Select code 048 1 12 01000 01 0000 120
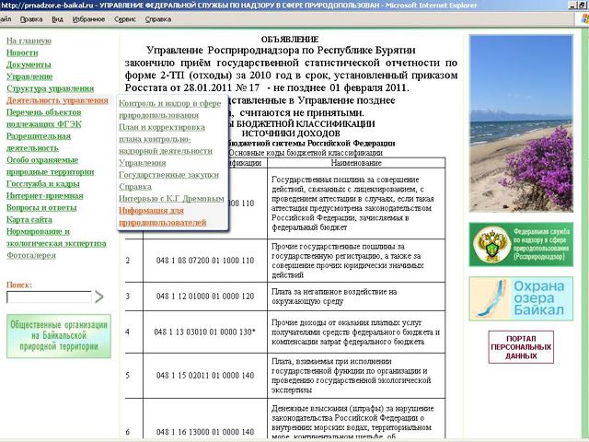The image size is (589, 442). [205, 297]
